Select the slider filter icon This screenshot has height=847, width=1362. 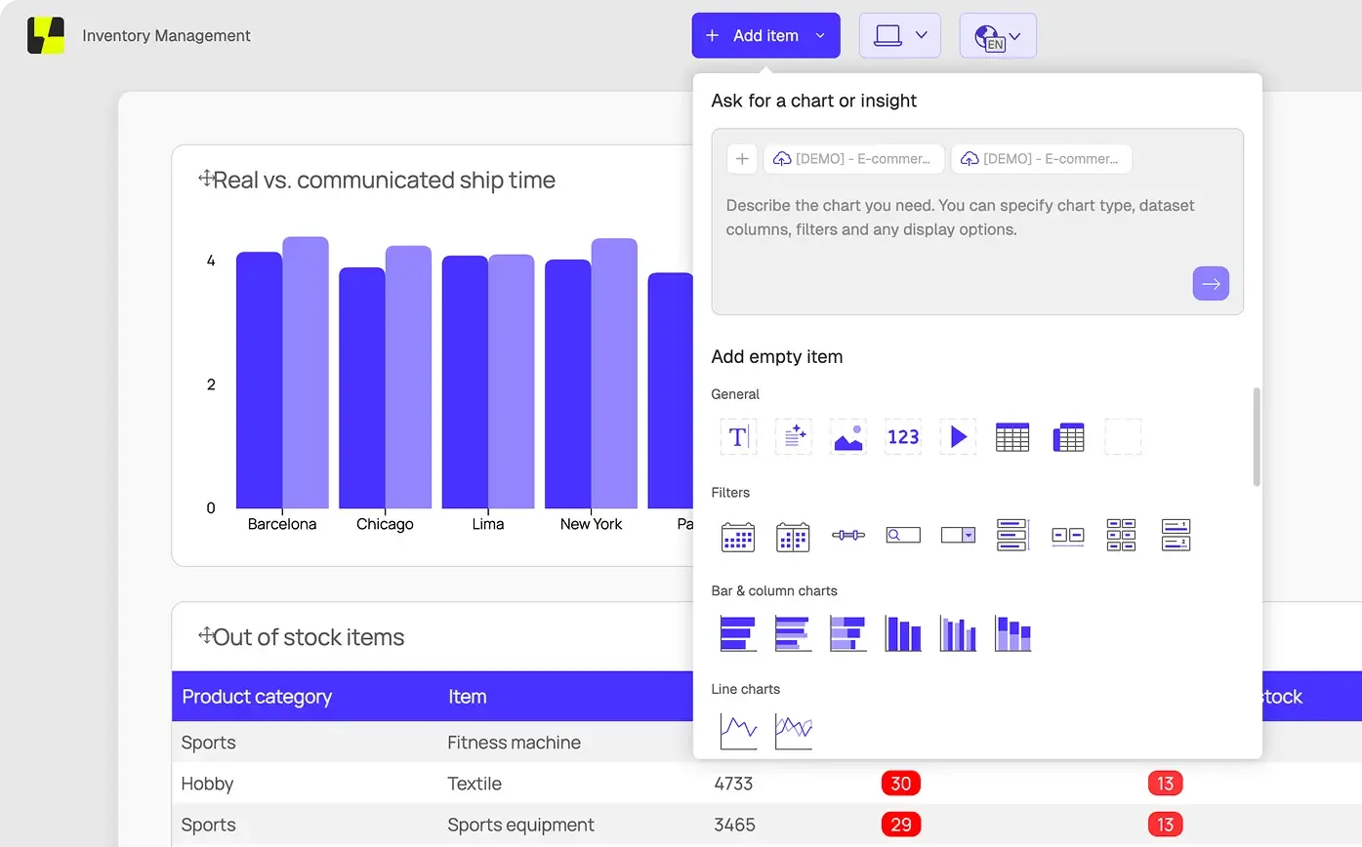848,535
